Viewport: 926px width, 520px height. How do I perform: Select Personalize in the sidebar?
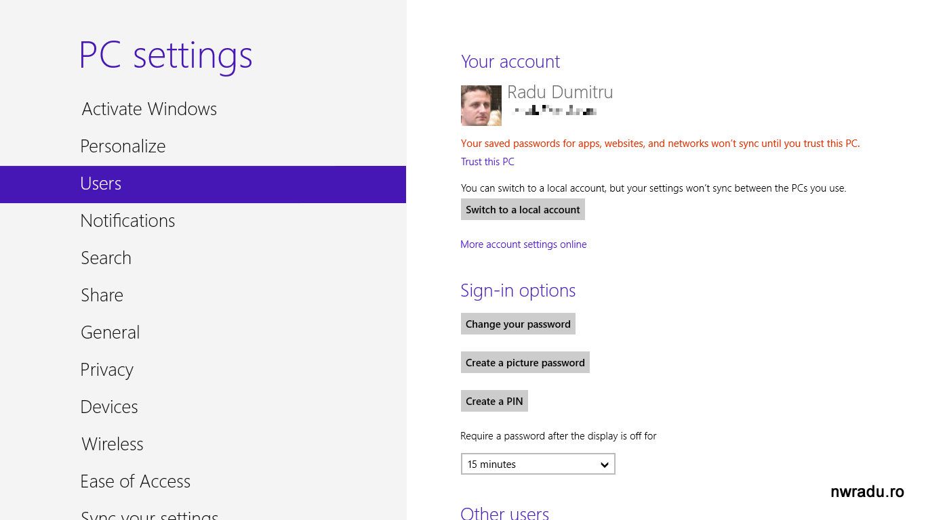coord(123,146)
